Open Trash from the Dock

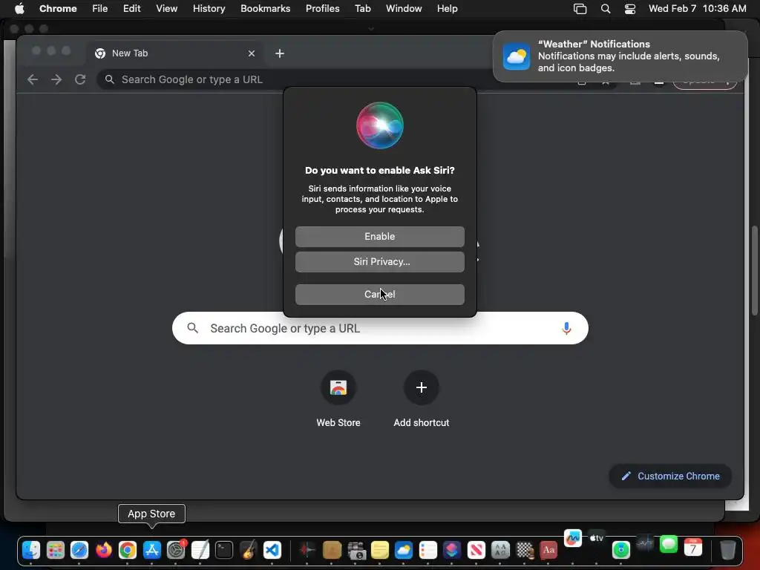(x=727, y=550)
